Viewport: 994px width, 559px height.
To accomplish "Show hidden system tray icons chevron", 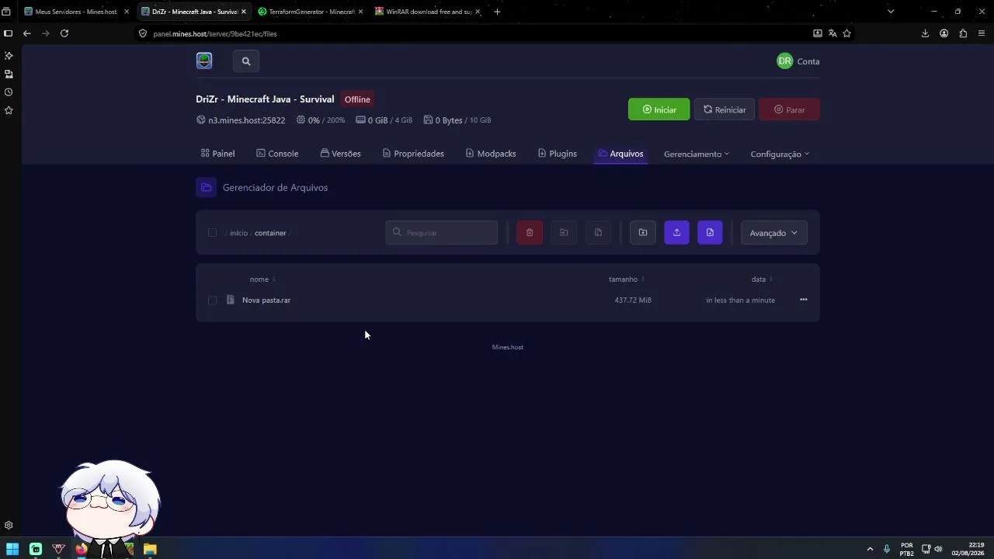I will [x=870, y=549].
